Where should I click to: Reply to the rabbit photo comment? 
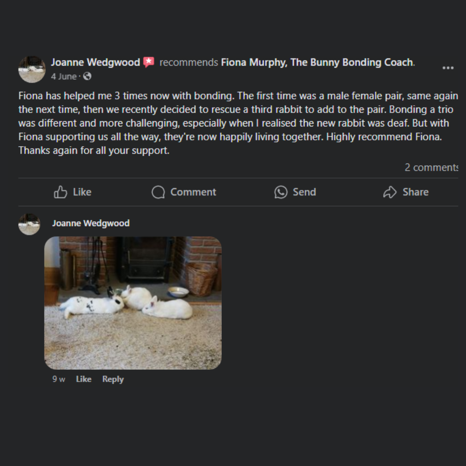[113, 379]
